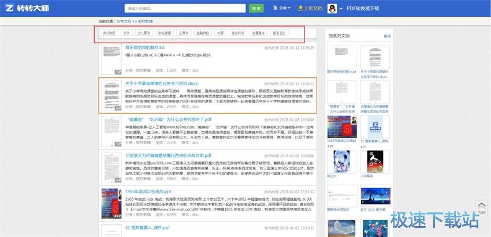
Task: Open sidebar thumbnail for 音乐带给我的魅力.txt
Action: (x=341, y=57)
